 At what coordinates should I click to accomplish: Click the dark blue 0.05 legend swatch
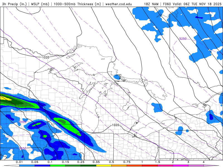pyautogui.click(x=42, y=166)
